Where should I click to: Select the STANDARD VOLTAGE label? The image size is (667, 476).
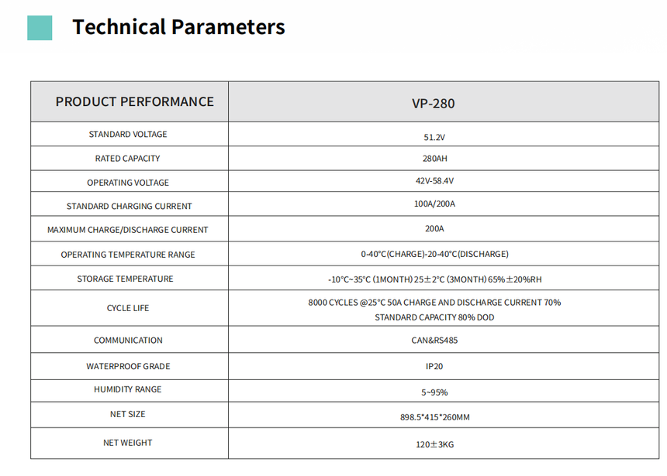pos(128,134)
